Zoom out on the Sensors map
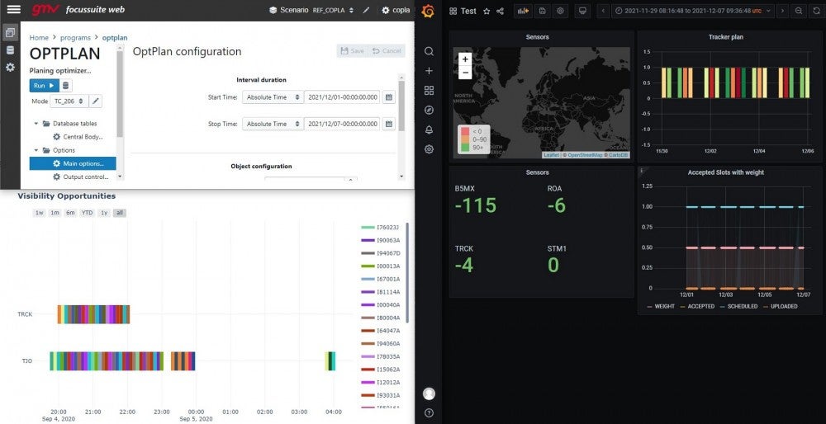Viewport: 826px width, 424px height. (x=464, y=72)
